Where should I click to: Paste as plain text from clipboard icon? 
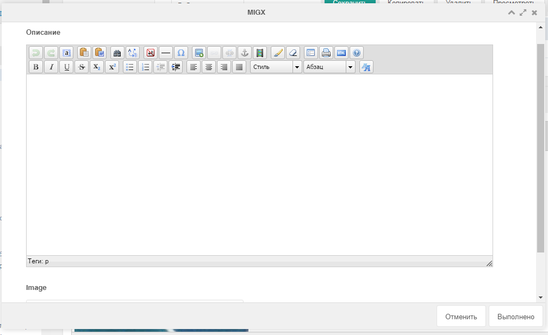(84, 53)
